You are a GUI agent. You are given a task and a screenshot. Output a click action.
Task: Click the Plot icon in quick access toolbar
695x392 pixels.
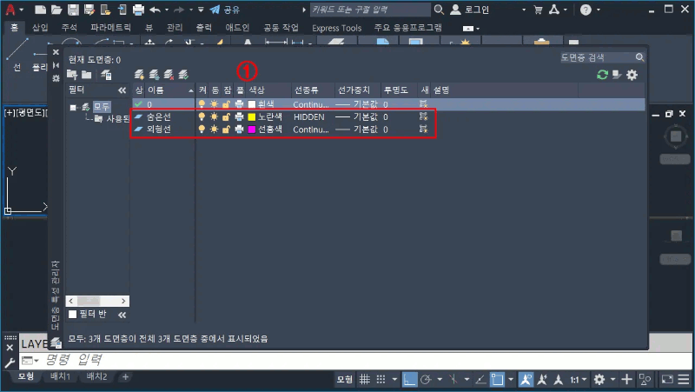137,10
